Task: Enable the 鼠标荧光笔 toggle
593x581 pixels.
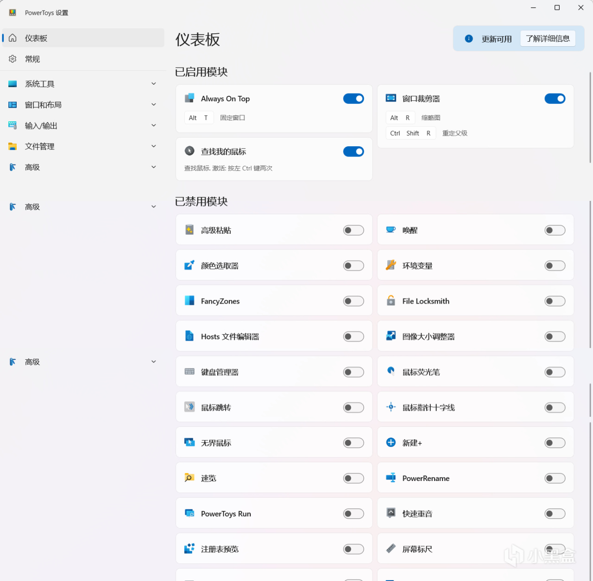Action: (555, 372)
